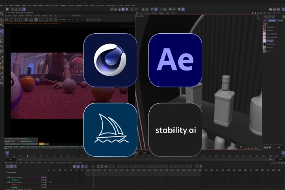Open the Spline menu

pyautogui.click(x=35, y=6)
